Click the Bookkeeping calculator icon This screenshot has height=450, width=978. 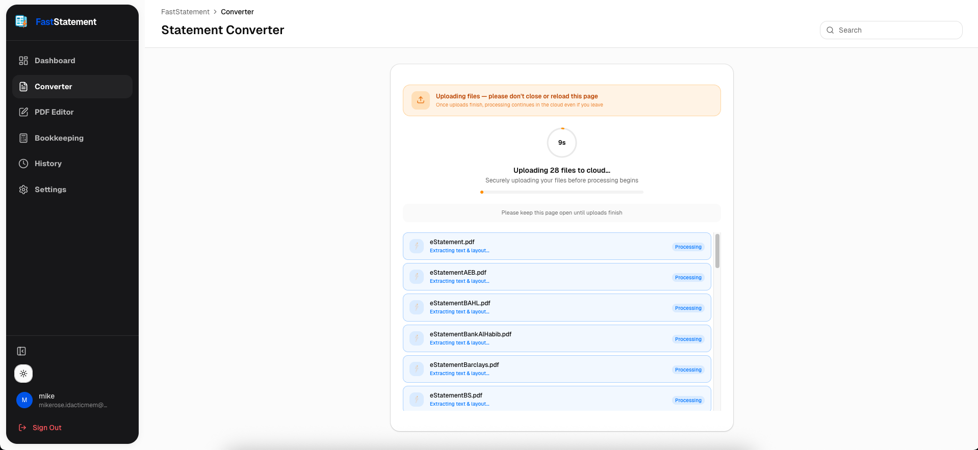point(23,138)
